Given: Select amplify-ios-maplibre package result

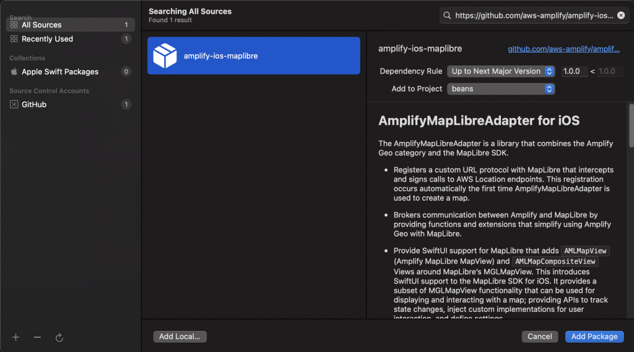Looking at the screenshot, I should (x=253, y=56).
